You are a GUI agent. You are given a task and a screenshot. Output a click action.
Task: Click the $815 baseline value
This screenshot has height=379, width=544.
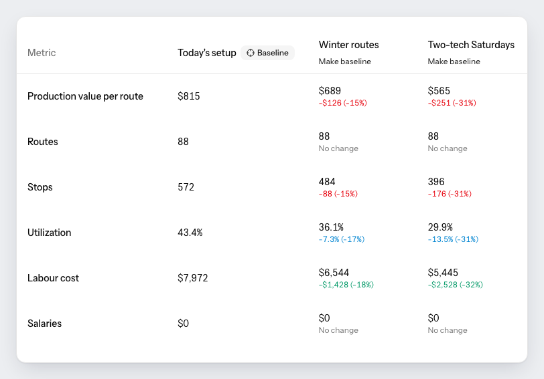189,96
